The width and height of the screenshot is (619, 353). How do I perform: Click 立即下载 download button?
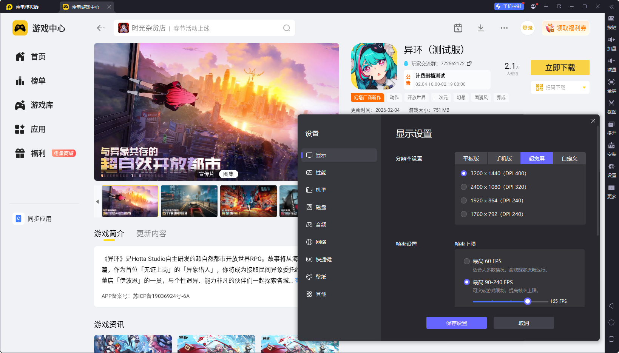point(560,68)
